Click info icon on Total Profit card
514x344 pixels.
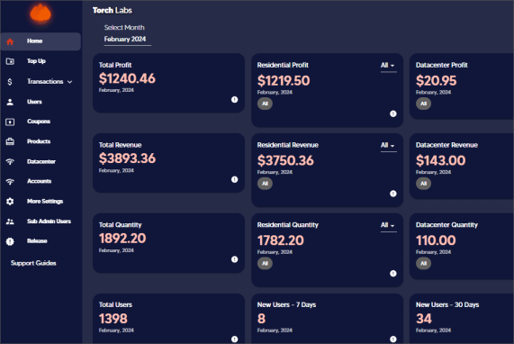(234, 99)
